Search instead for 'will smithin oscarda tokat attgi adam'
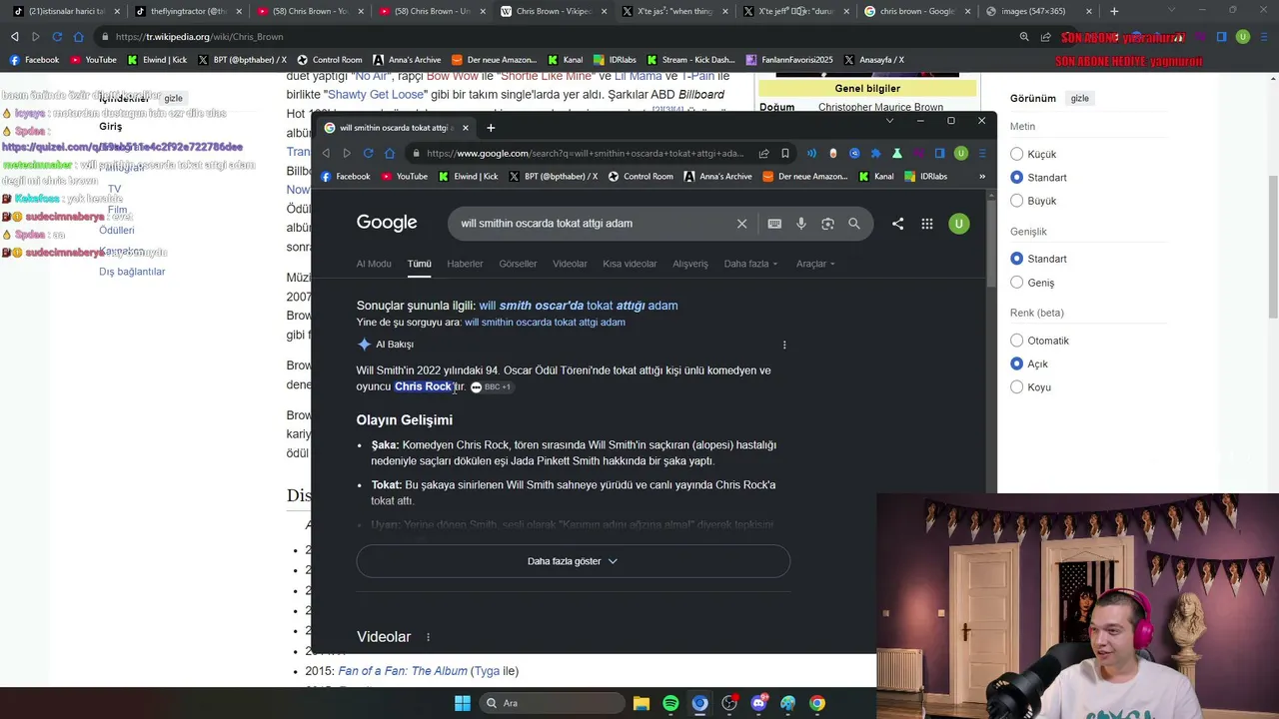The height and width of the screenshot is (719, 1279). (x=545, y=323)
